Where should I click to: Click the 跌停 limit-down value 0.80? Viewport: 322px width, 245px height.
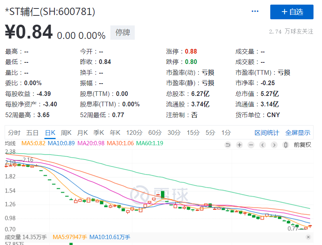pos(191,62)
